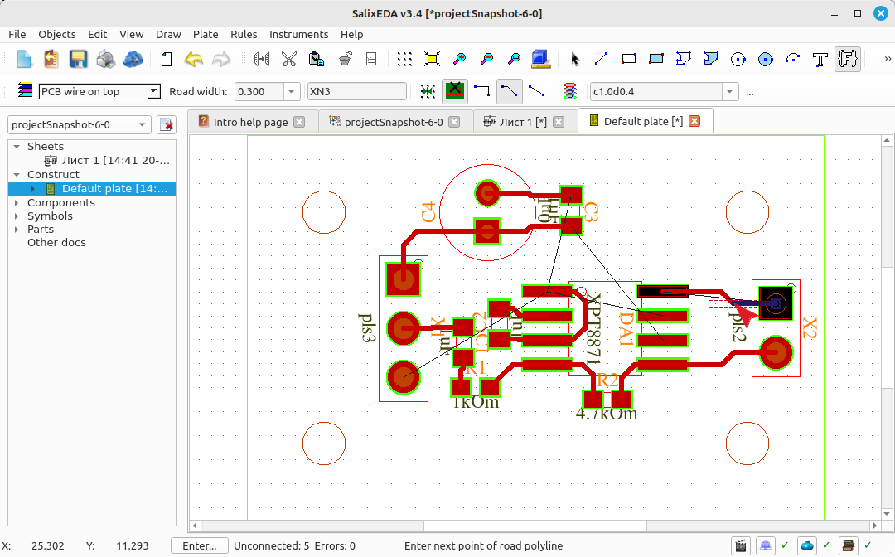Screen dimensions: 895x557
Task: Click the via stack layers icon
Action: click(569, 90)
